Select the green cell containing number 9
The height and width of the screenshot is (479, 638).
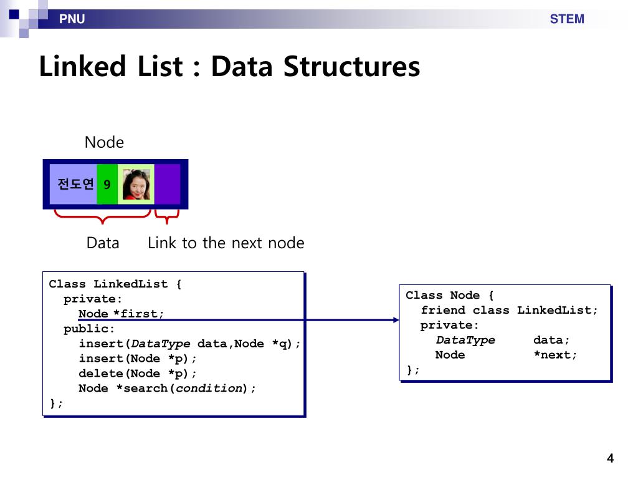tap(107, 184)
